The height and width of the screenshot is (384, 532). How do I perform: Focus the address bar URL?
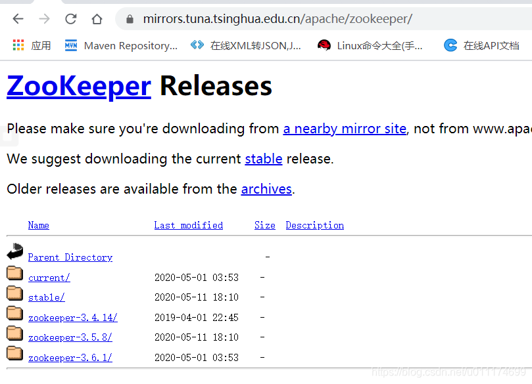tap(278, 18)
